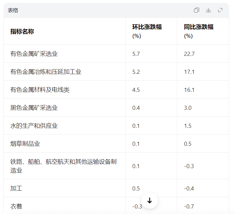Image resolution: width=235 pixels, height=214 pixels.
Task: Download the table using the download icon
Action: point(208,10)
